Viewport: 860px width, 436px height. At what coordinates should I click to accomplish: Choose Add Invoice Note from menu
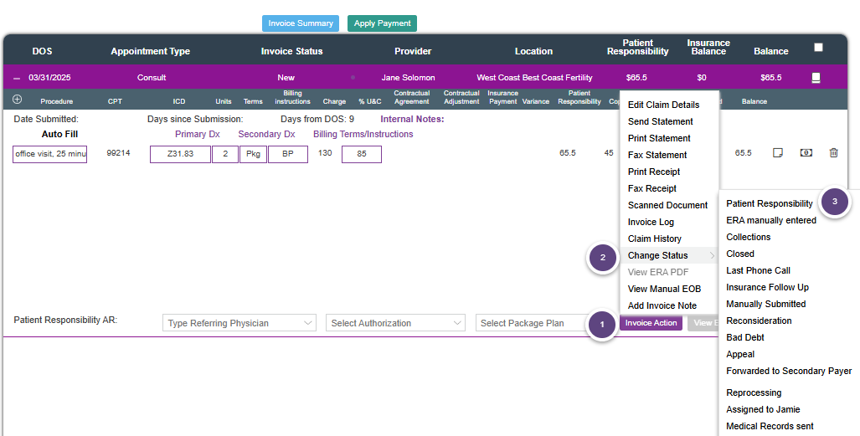(662, 305)
